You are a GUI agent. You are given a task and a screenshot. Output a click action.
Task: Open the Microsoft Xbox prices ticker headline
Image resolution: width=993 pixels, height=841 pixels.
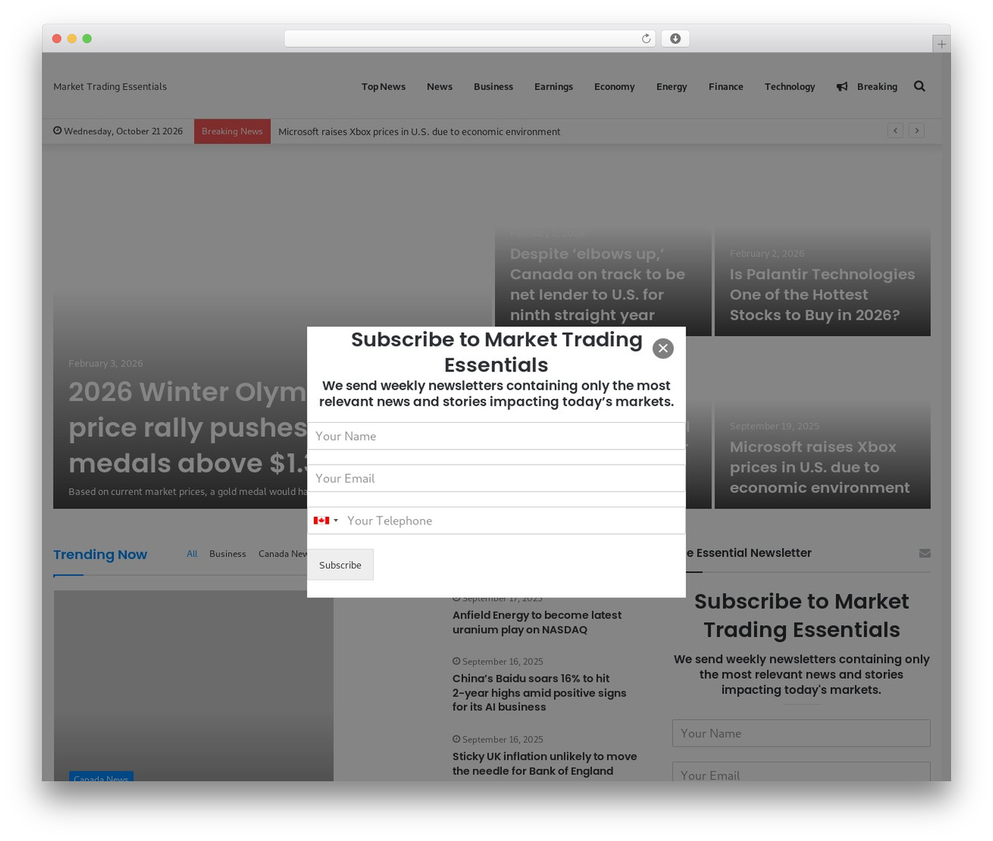coord(419,132)
